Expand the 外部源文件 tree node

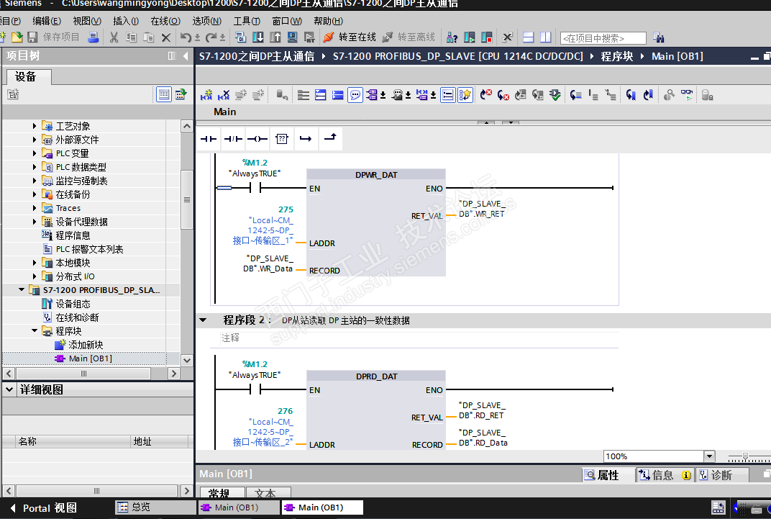click(x=35, y=140)
